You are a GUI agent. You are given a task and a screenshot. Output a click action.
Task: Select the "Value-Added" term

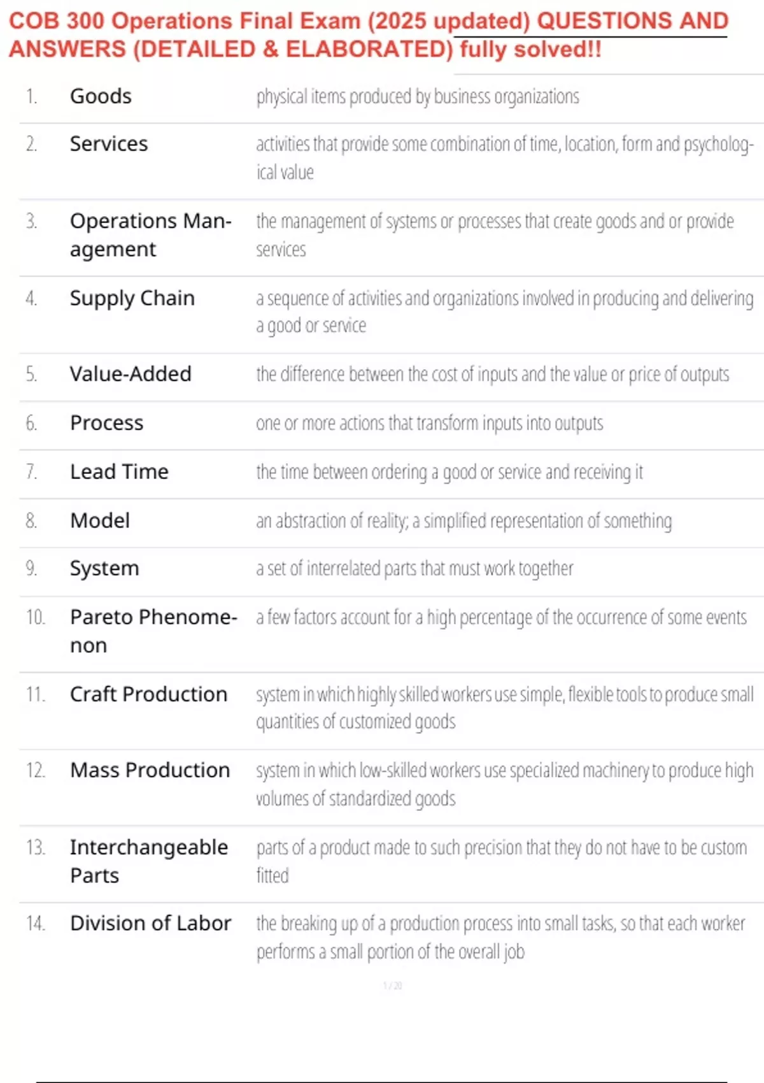131,374
